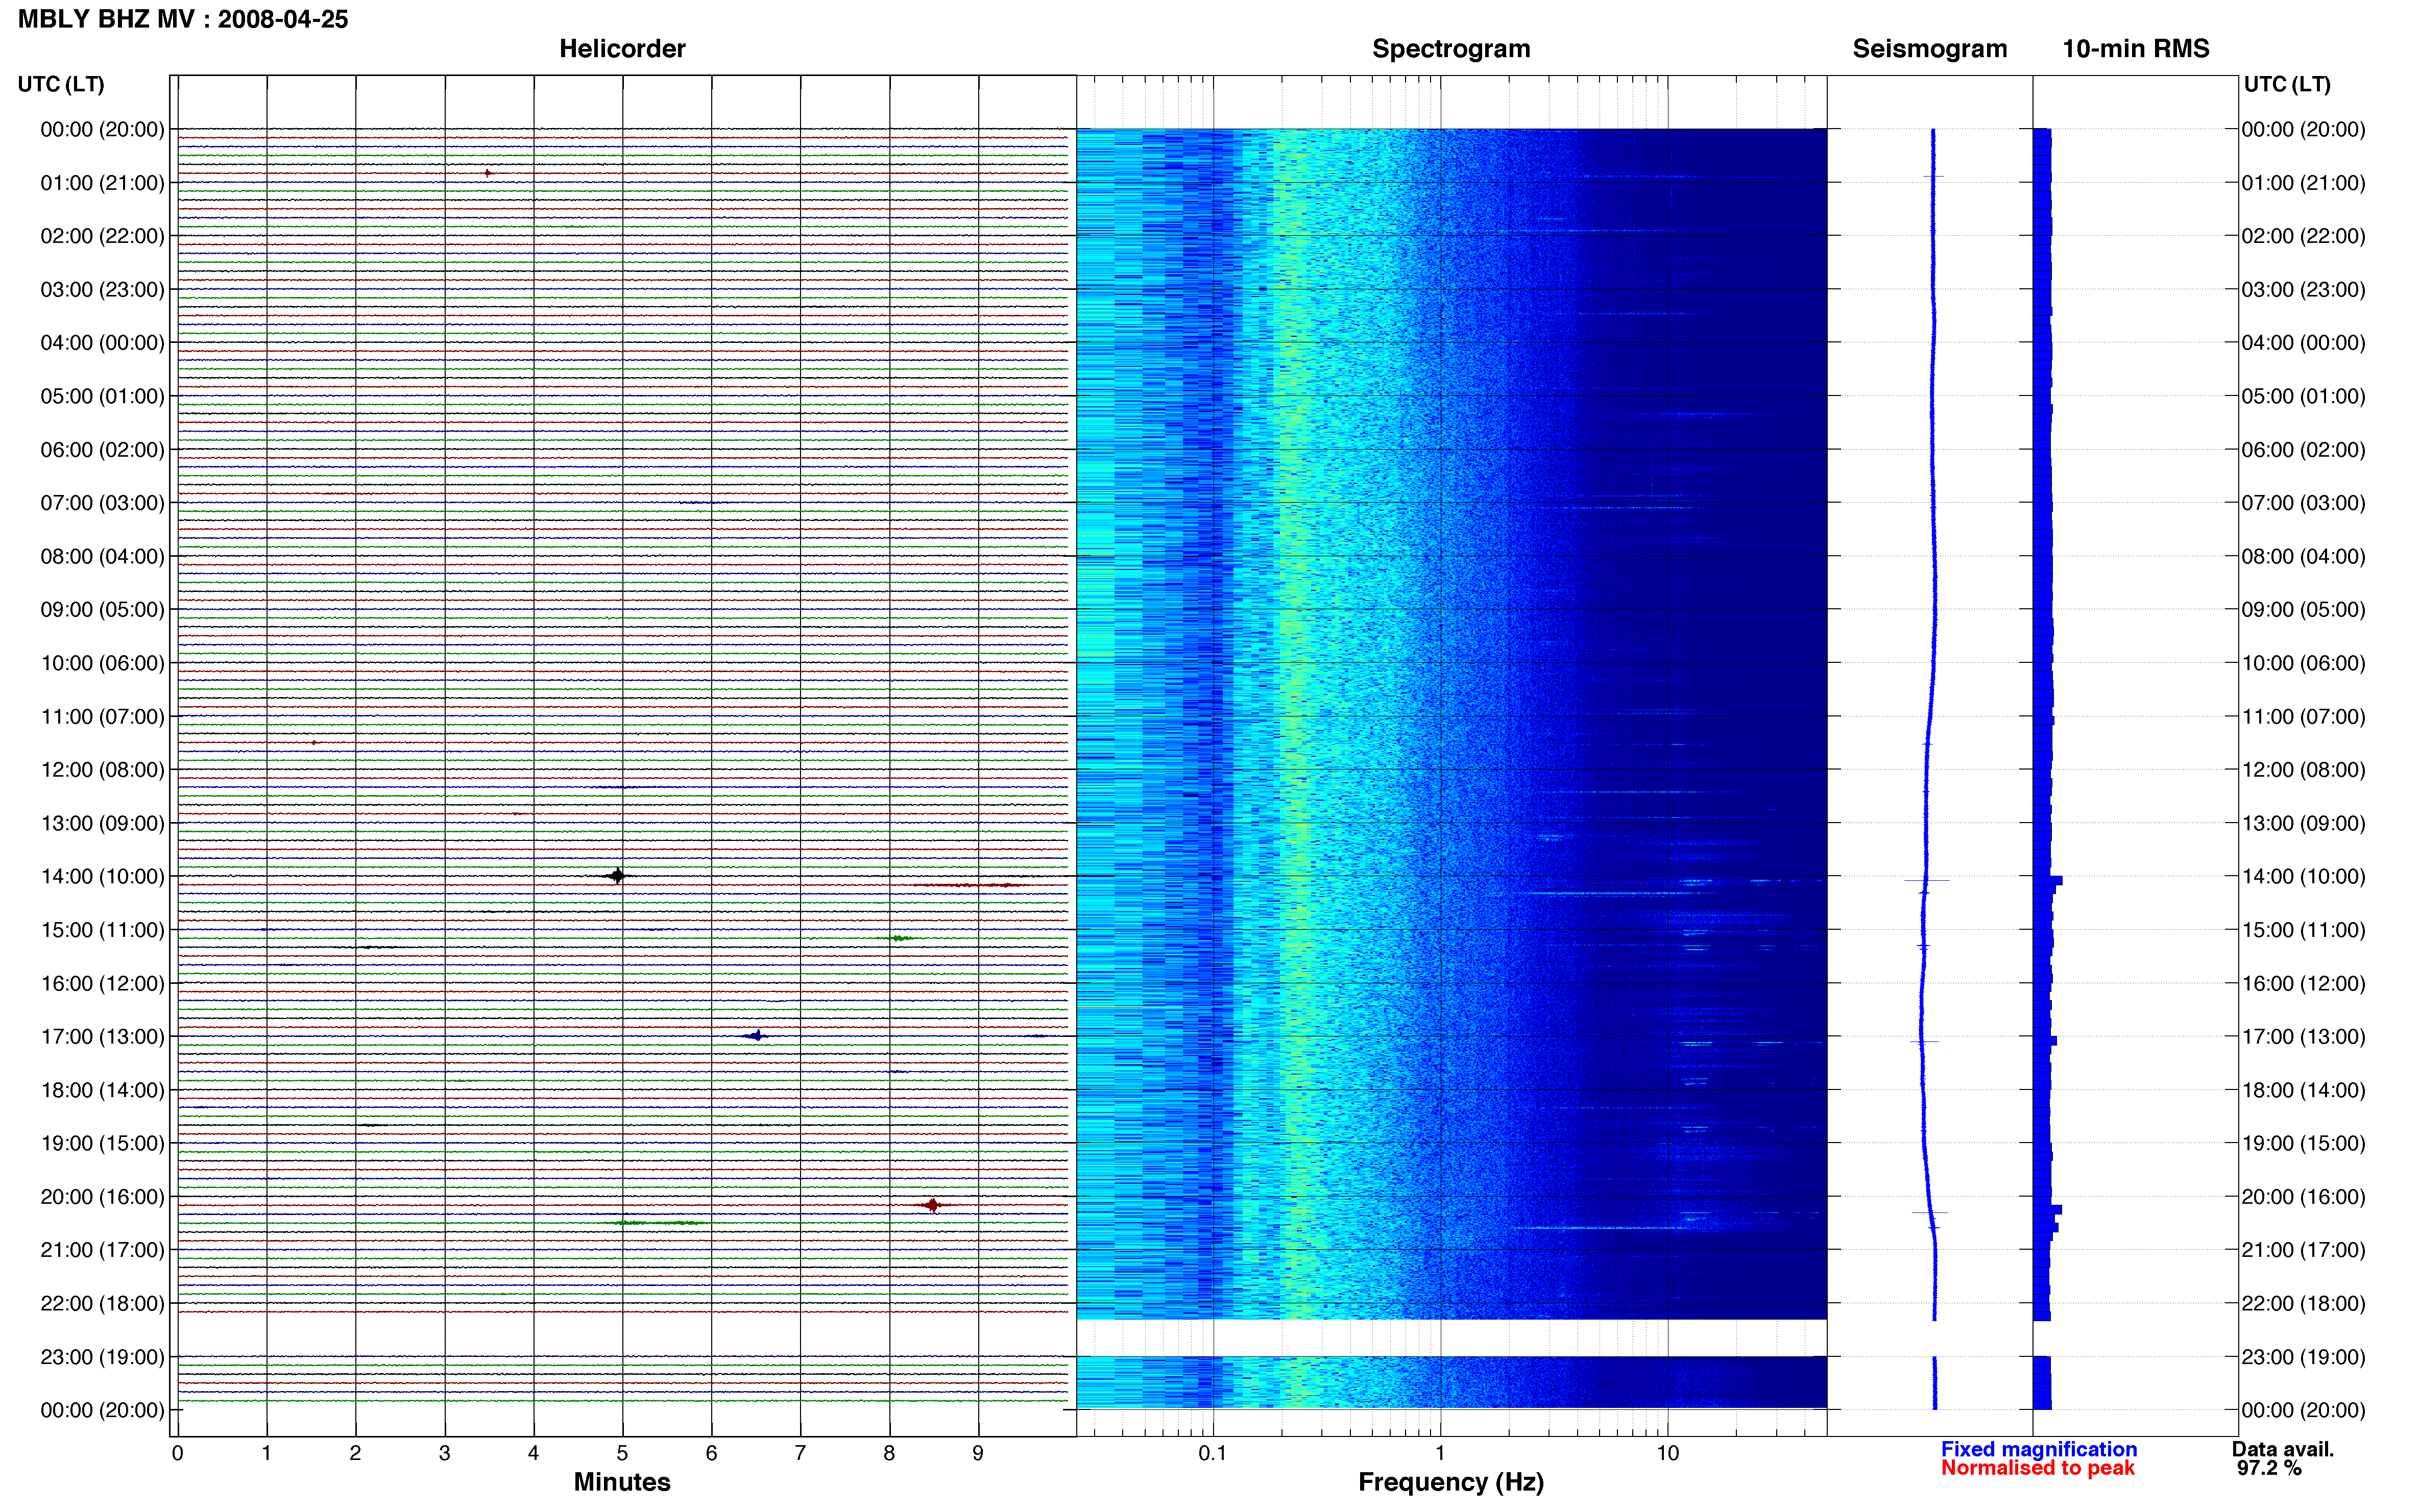Click the left '14:00 (10:00)' time label
Image resolution: width=2420 pixels, height=1512 pixels.
[x=102, y=877]
